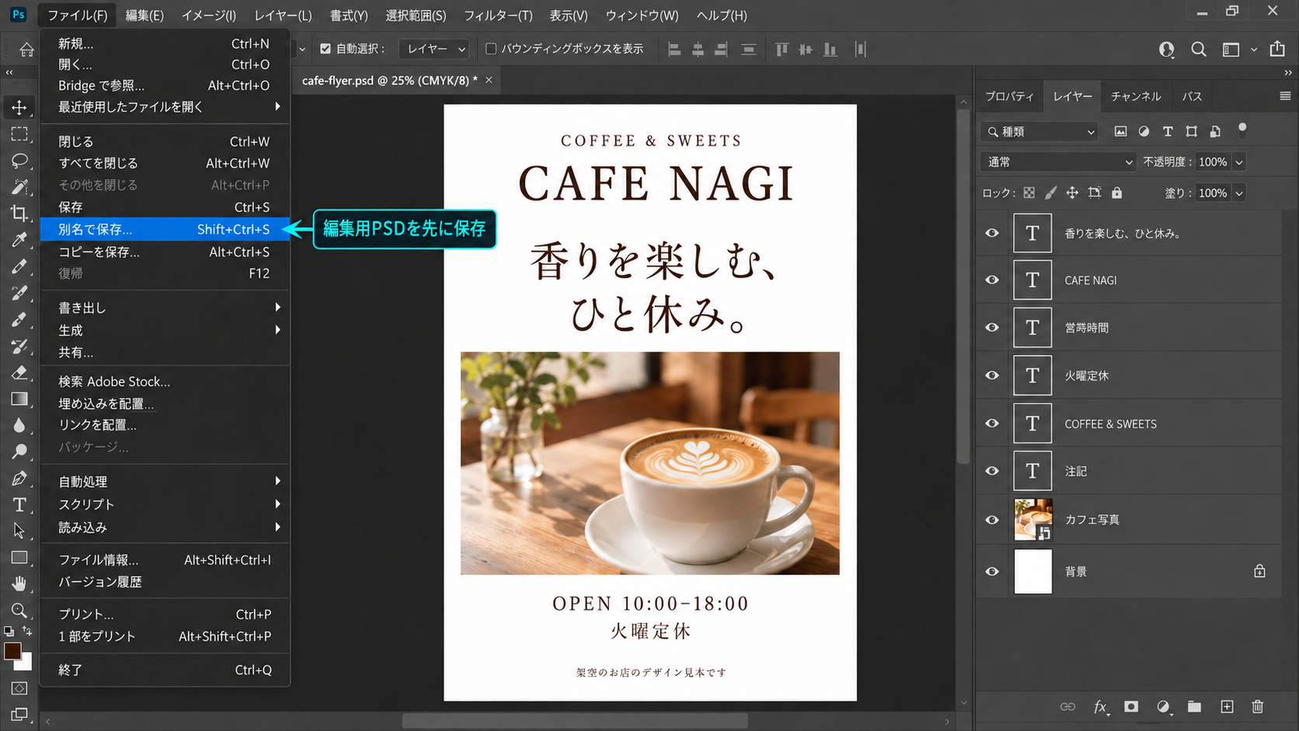This screenshot has width=1299, height=731.
Task: Link layers icon at panel bottom
Action: pos(1067,706)
